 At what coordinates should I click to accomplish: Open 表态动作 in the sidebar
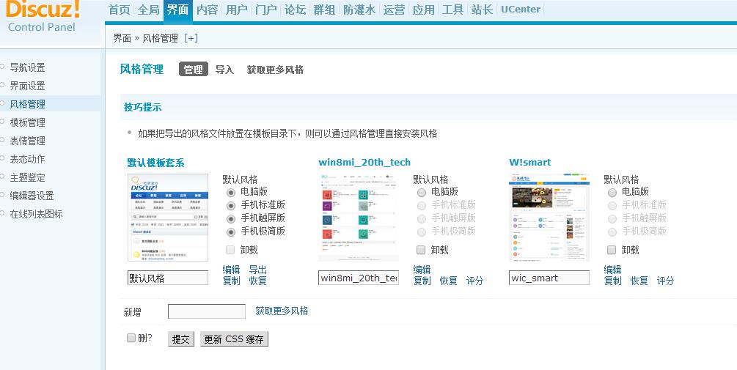(x=27, y=159)
